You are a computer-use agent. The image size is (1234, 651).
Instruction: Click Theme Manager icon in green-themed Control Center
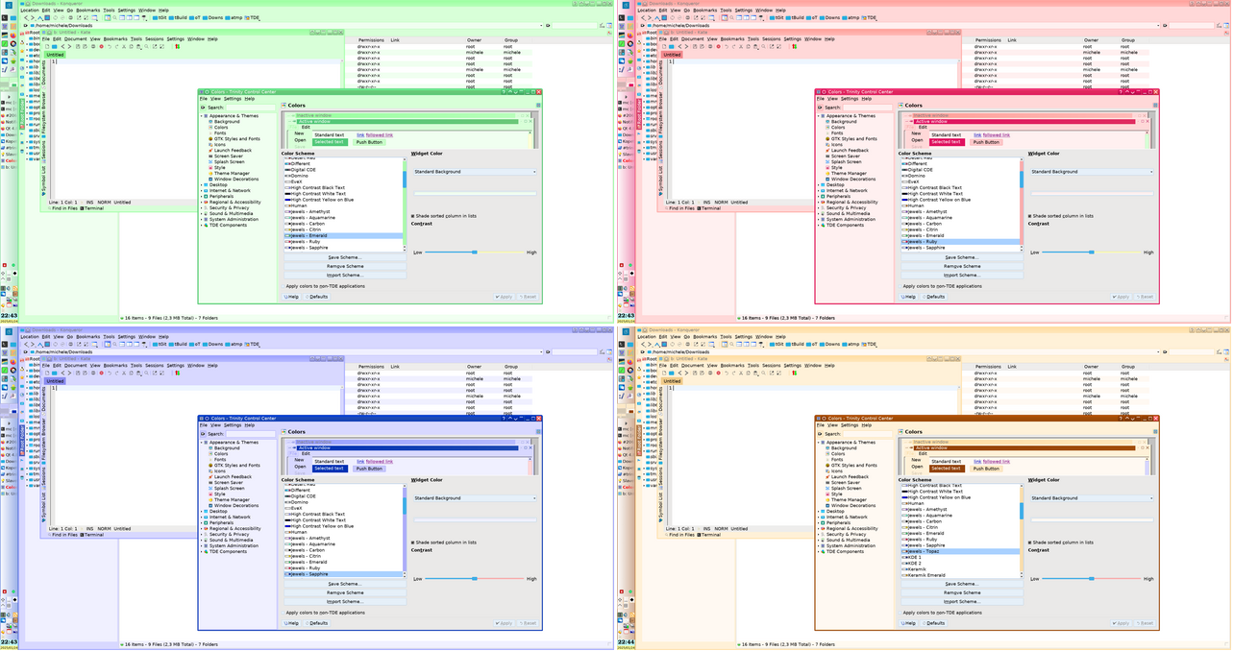pyautogui.click(x=210, y=174)
